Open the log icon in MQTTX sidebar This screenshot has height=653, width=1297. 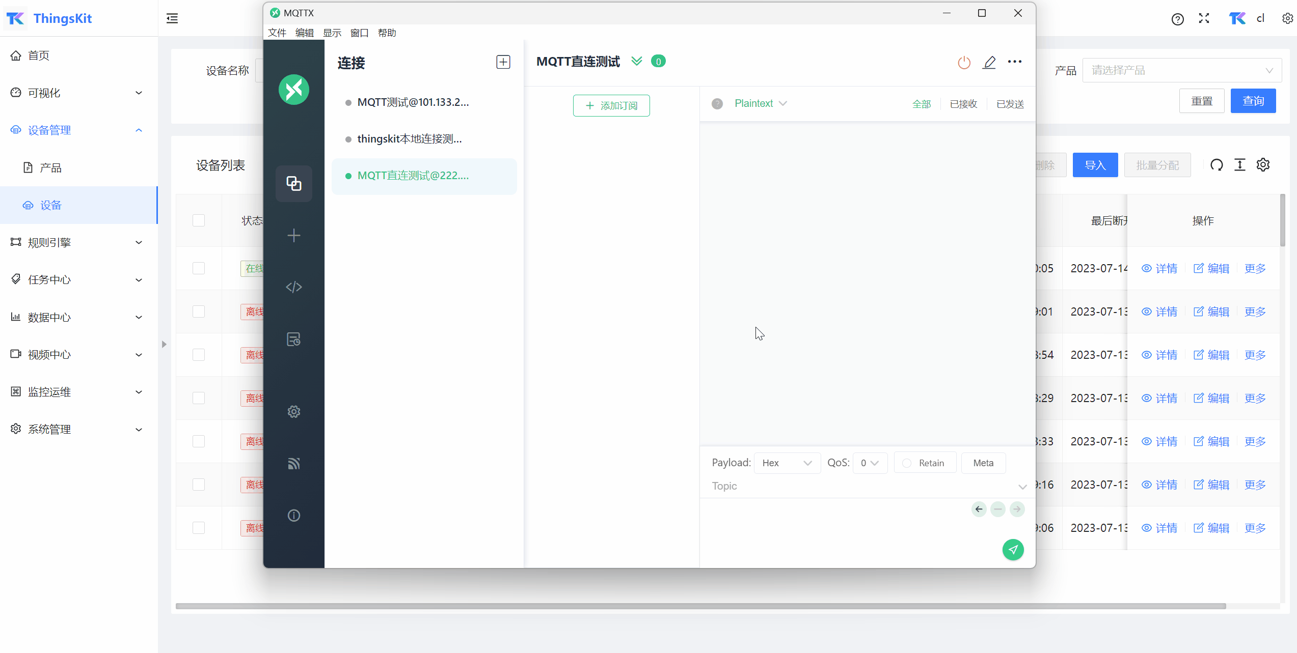coord(294,339)
